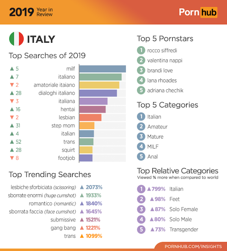
Task: Click the purple number 2 badge beside Feet
Action: tap(141, 199)
